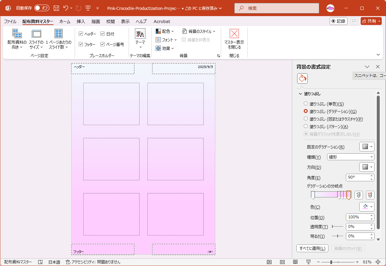Select 塗りつぶし (図またはテクスチャ) option
Viewport: 386px width, 266px height.
pyautogui.click(x=306, y=119)
